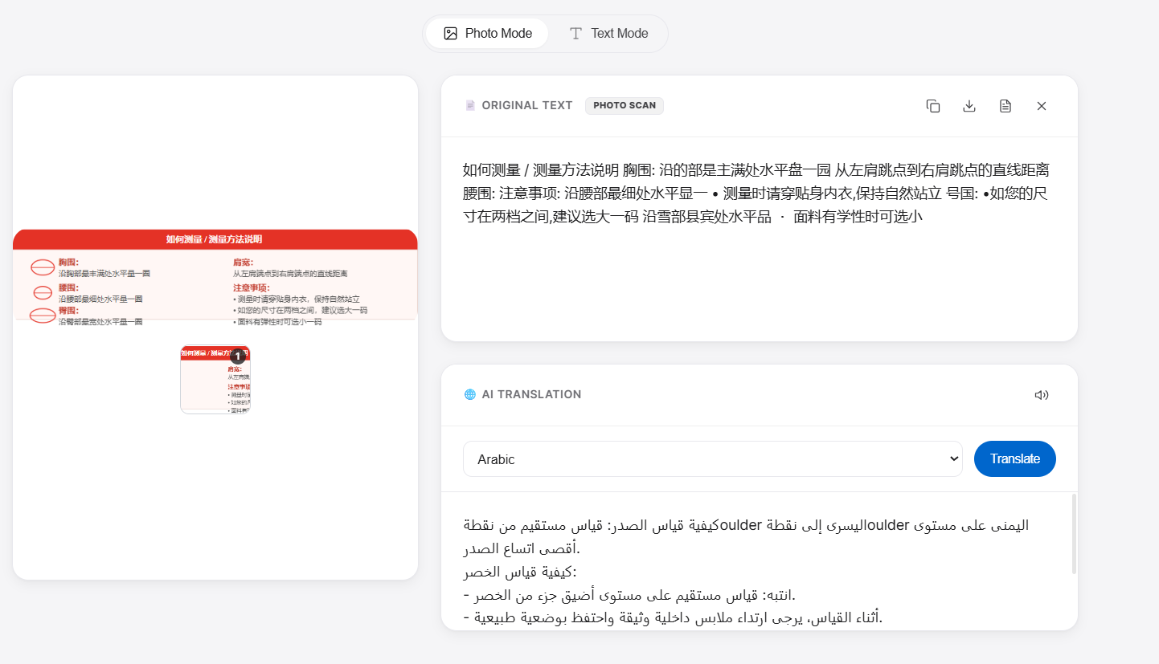Click the T icon in Text Mode

(575, 34)
